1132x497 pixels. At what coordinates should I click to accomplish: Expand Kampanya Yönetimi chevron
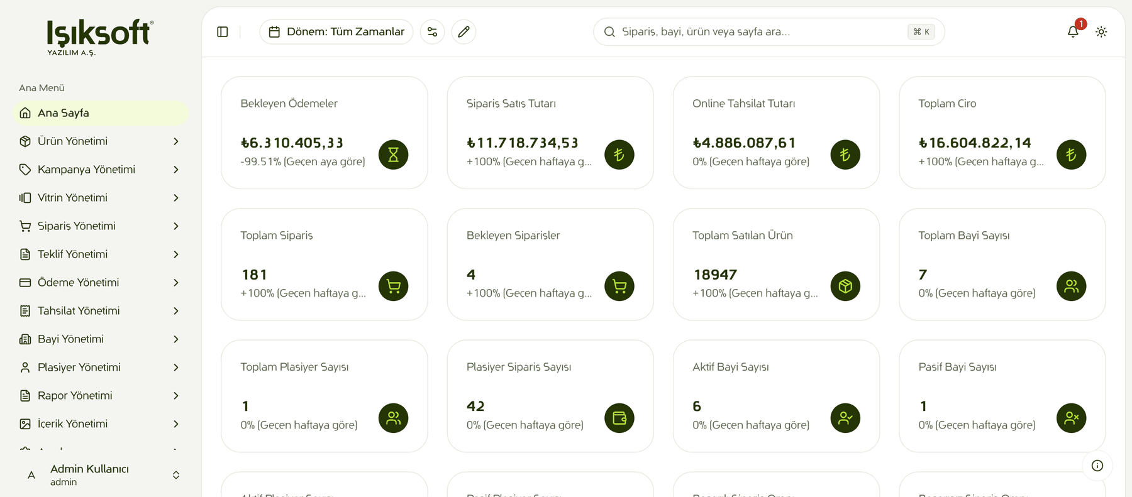(x=176, y=170)
